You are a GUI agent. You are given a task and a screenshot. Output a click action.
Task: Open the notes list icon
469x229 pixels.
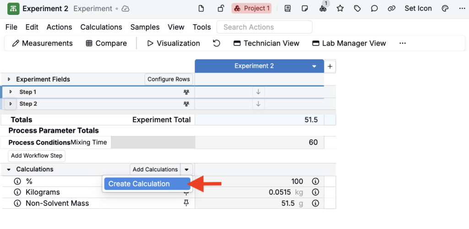(288, 8)
